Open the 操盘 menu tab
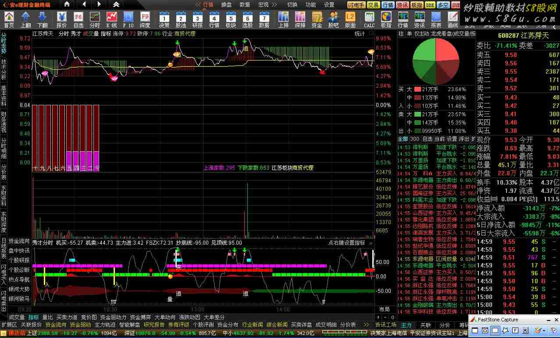 pos(226,5)
